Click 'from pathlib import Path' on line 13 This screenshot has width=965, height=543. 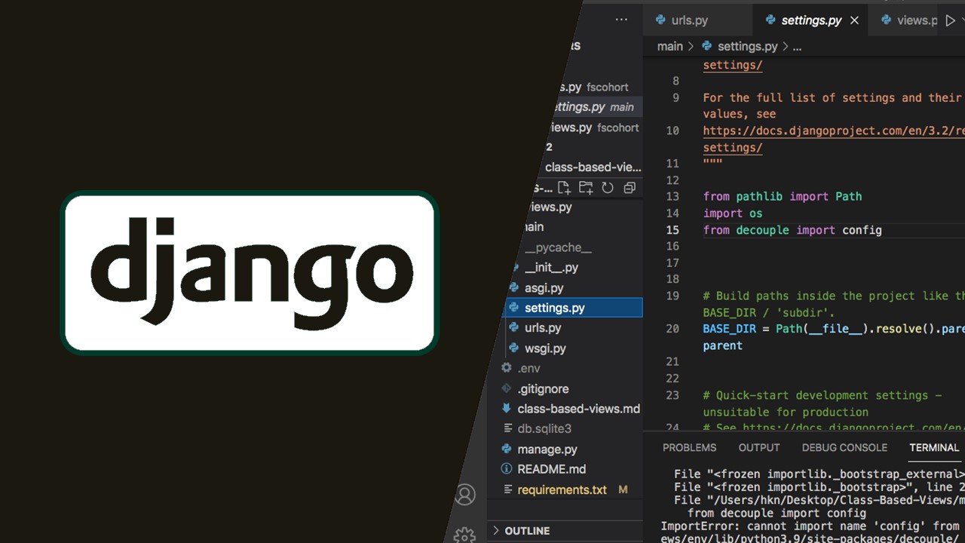783,197
